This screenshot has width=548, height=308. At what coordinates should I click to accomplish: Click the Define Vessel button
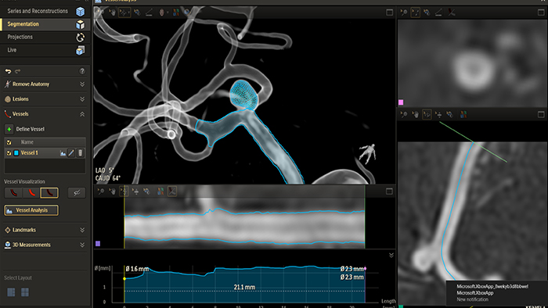point(24,129)
